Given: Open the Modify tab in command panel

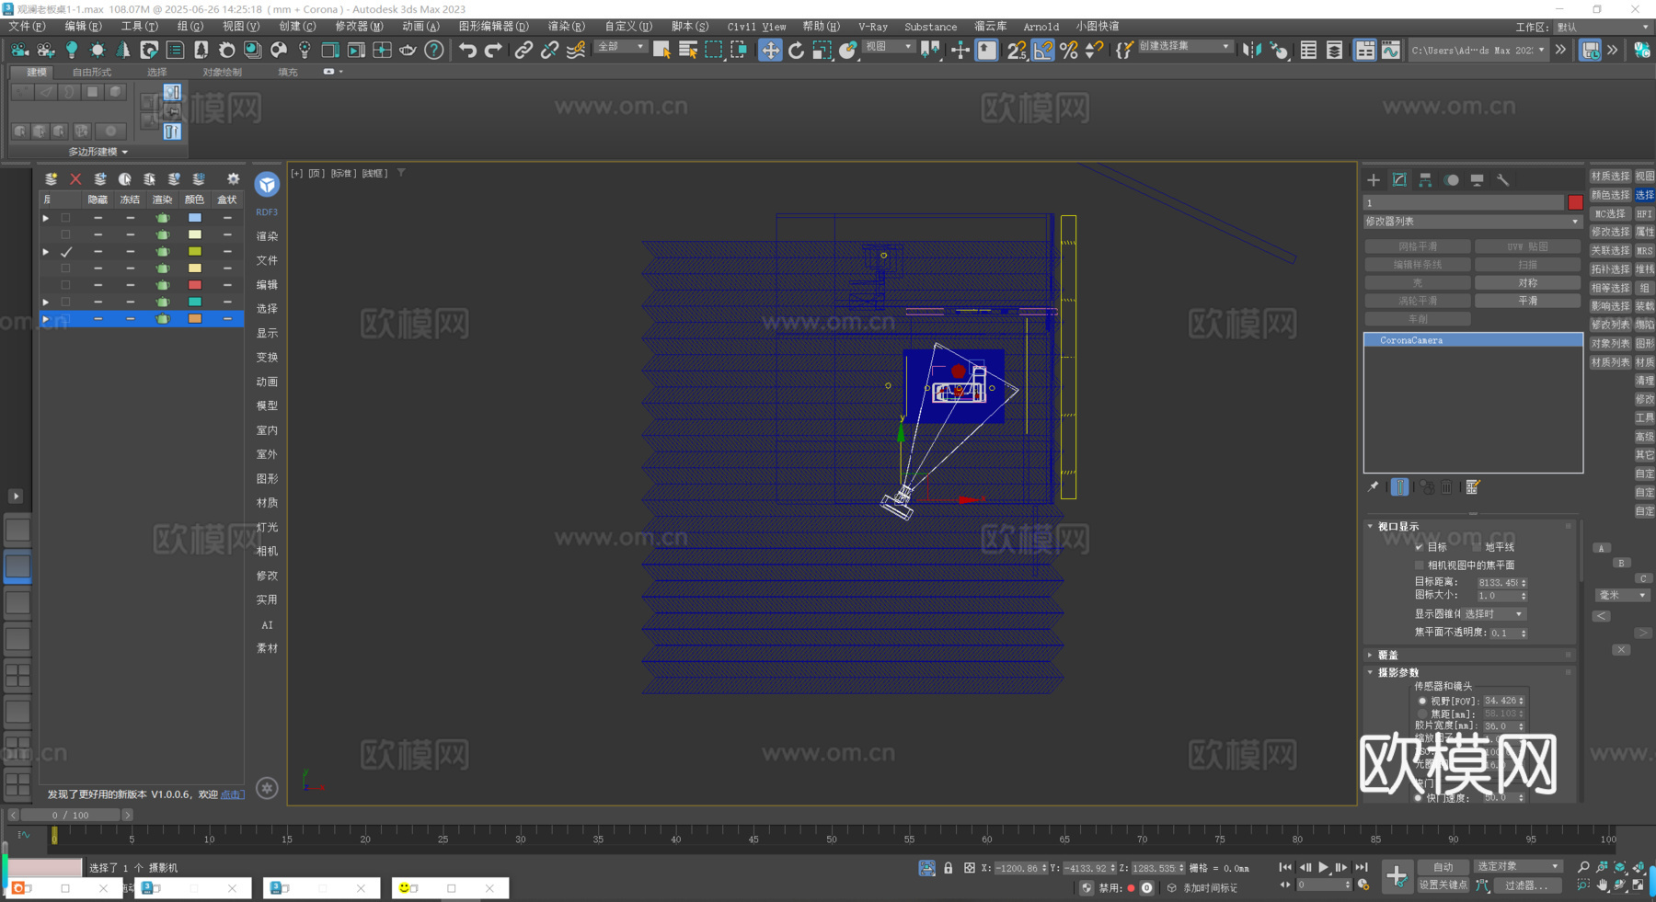Looking at the screenshot, I should tap(1399, 180).
